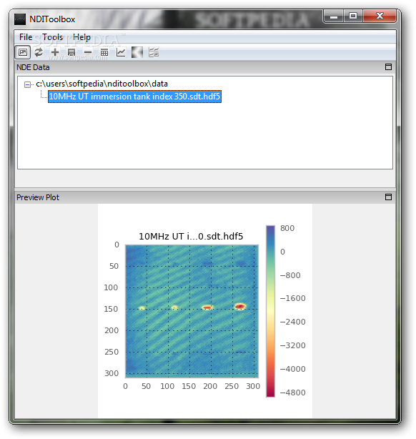Open the Help menu
Viewport: 416px width, 439px height.
(x=81, y=37)
